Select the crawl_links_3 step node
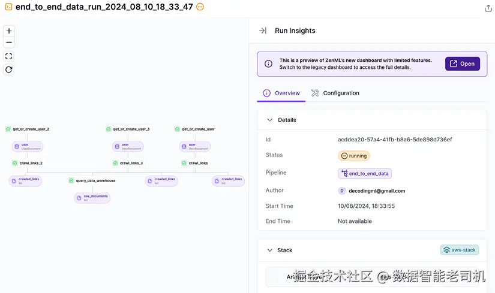 (x=128, y=163)
